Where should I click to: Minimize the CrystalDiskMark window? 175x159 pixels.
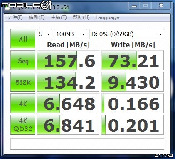134,6
